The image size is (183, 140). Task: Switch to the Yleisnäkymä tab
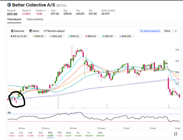(x=14, y=19)
